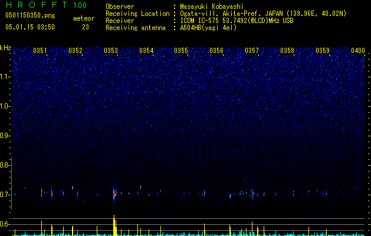Click the 0351 time marker
The width and height of the screenshot is (371, 236).
pyautogui.click(x=40, y=51)
